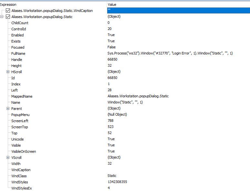This screenshot has height=194, width=250.
Task: Click the WndStyles value 1342308355
Action: 117,182
